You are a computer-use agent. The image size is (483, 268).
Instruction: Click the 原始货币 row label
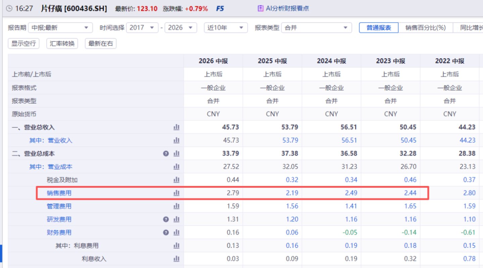click(x=24, y=114)
